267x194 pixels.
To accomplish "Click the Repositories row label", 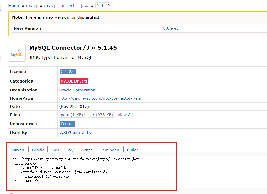I will coord(23,124).
